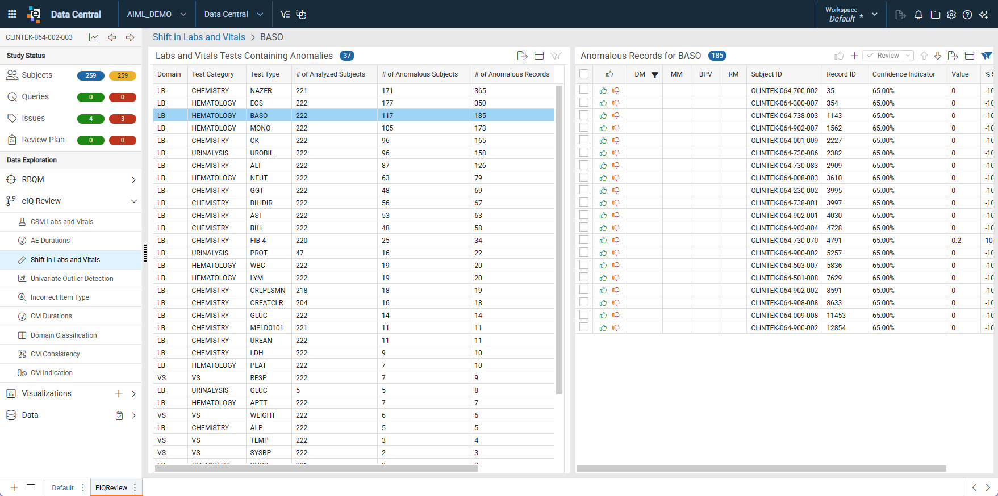998x496 pixels.
Task: Click the vertical scrollbar of the tests table
Action: 559,239
